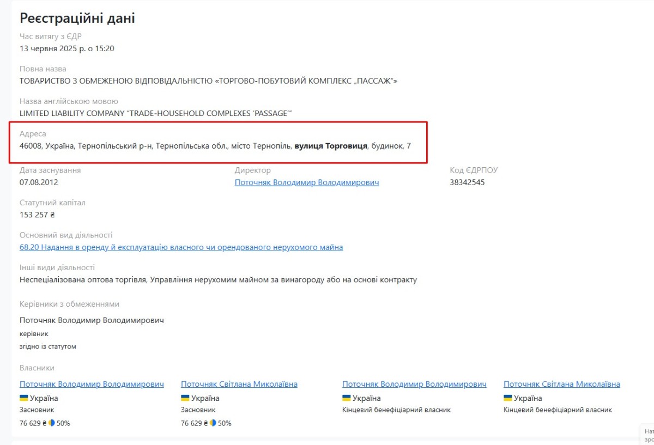The image size is (654, 445).
Task: Click 50% share pie icon of founder Світлана
Action: click(213, 423)
